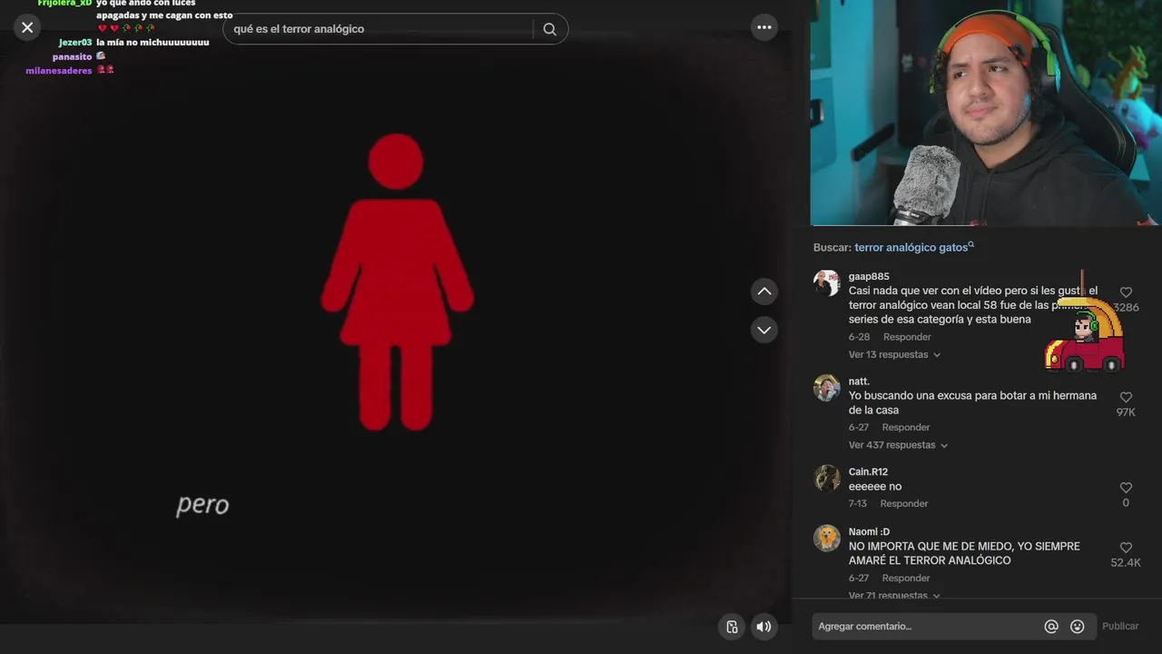Image resolution: width=1162 pixels, height=654 pixels.
Task: Expand 'Ver 71 respuestas' replies
Action: pos(894,596)
